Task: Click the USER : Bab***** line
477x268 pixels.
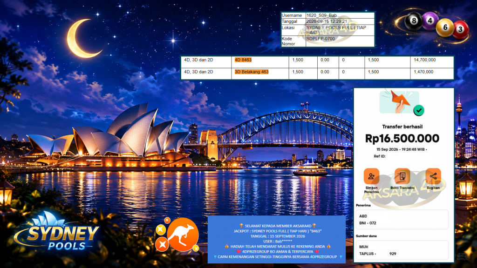Action: coord(278,241)
